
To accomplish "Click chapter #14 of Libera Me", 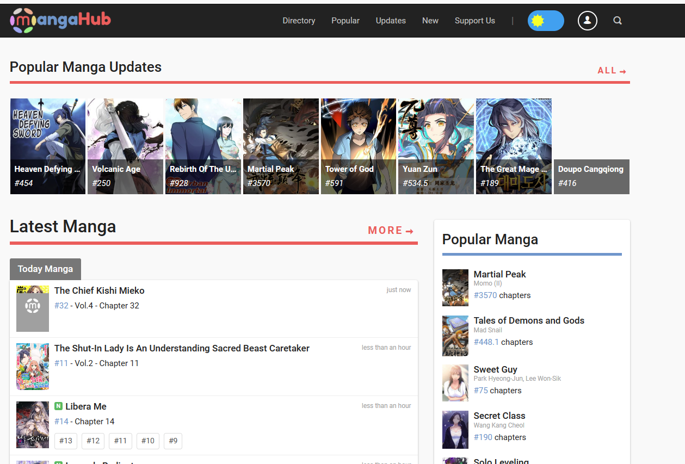I will pos(61,422).
